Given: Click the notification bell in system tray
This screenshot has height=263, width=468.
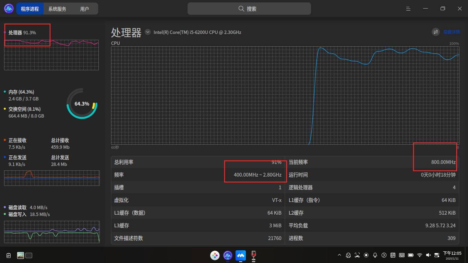Looking at the screenshot, I should [375, 255].
